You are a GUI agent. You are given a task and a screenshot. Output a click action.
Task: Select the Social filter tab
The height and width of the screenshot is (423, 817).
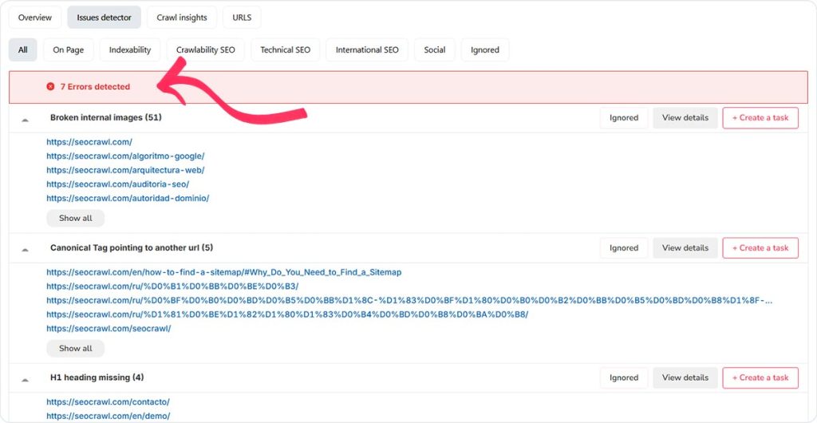(435, 49)
